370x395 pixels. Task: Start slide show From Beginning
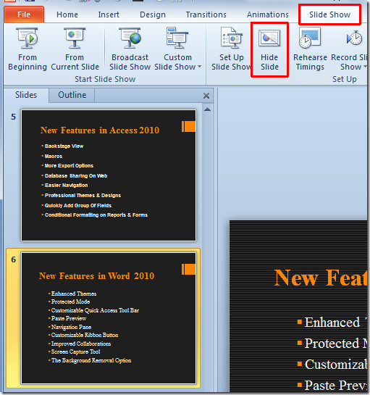tap(28, 49)
